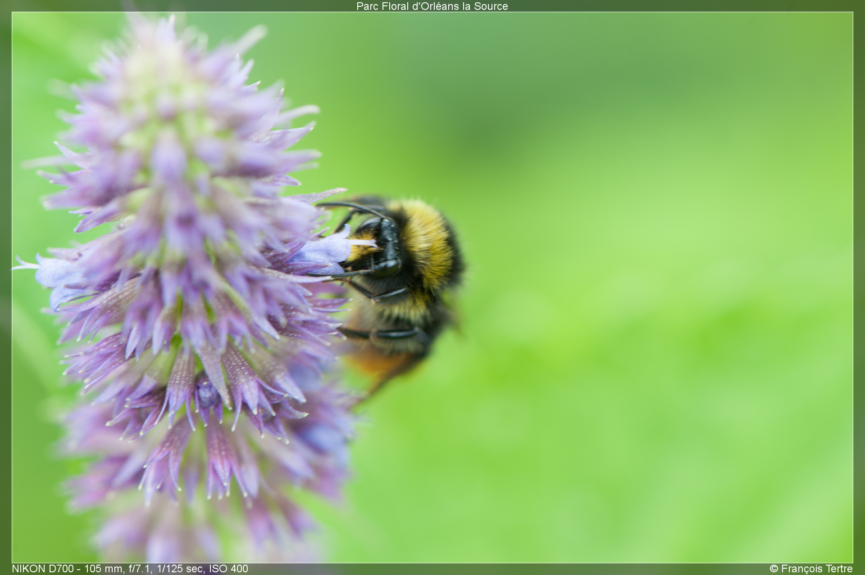Click the bumblebee photo
This screenshot has height=575, width=865.
click(x=432, y=287)
